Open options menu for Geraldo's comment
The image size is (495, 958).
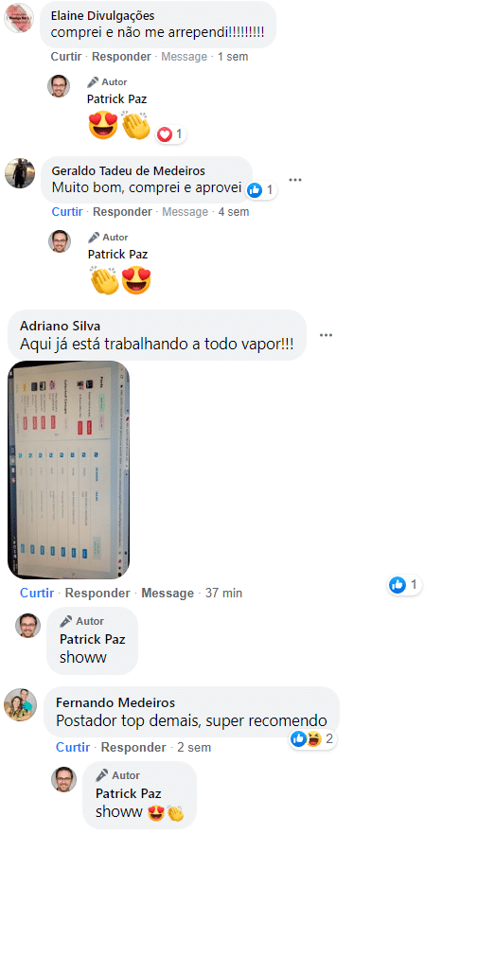[295, 180]
